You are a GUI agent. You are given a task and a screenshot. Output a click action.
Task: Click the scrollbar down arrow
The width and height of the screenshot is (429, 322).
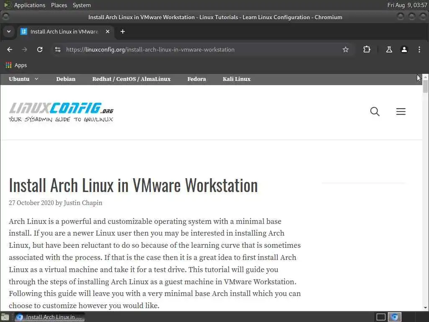[x=425, y=308]
